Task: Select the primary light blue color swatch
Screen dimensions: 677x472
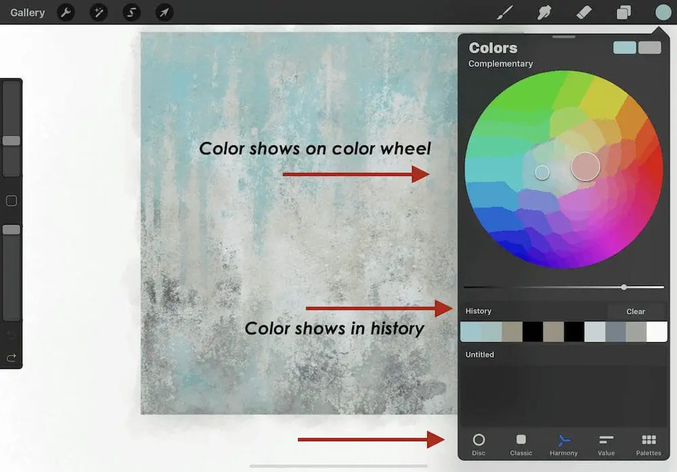Action: (624, 47)
